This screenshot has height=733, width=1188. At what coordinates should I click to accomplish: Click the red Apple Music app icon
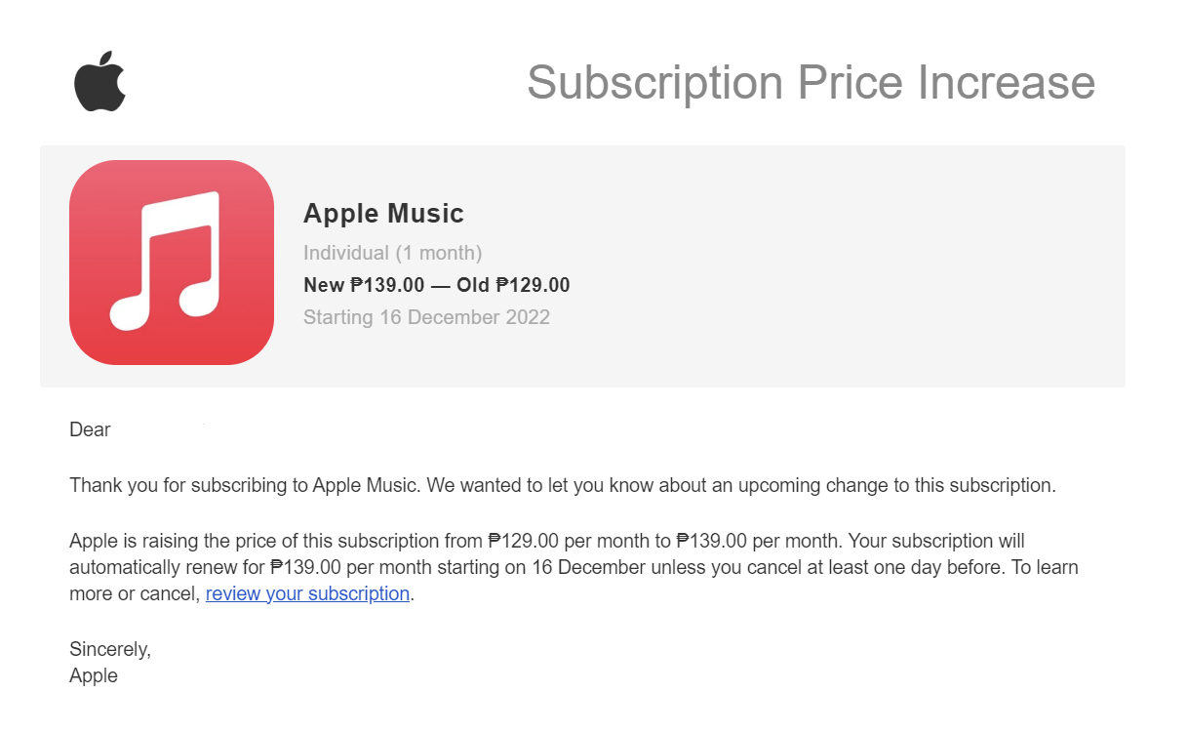click(x=172, y=263)
